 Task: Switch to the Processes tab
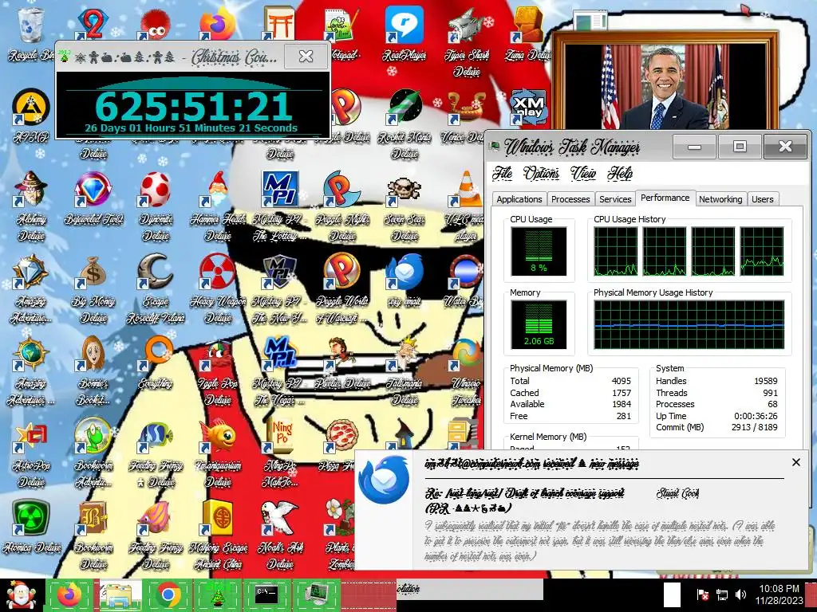[x=570, y=199]
